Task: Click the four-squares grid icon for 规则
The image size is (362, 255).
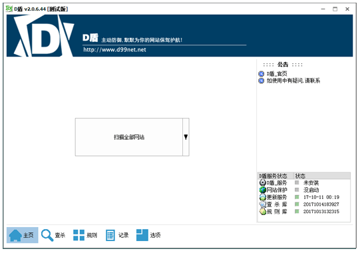Action: click(79, 235)
